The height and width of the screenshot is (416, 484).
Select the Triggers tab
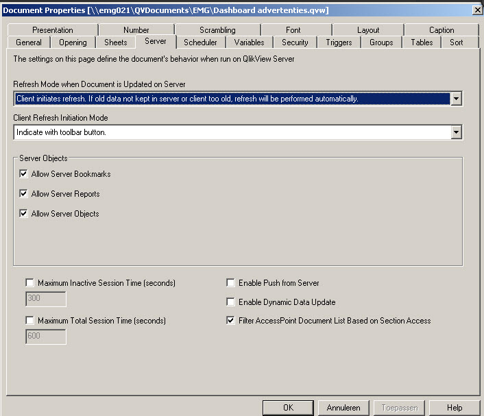tap(339, 42)
